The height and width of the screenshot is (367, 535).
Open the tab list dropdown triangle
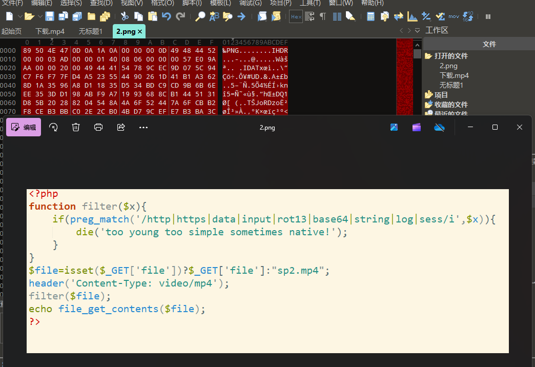pos(417,30)
